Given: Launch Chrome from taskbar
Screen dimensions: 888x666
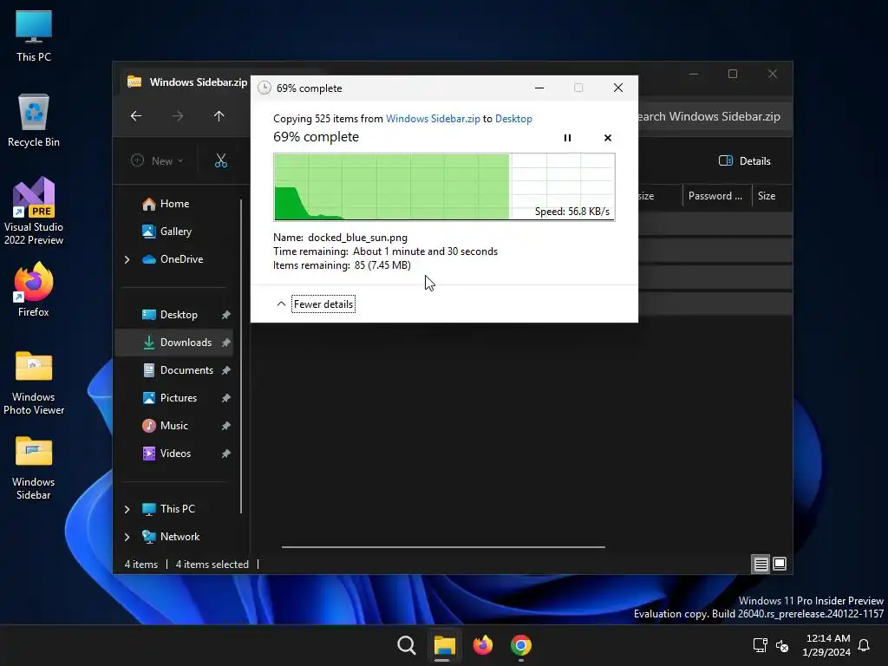Looking at the screenshot, I should [520, 645].
